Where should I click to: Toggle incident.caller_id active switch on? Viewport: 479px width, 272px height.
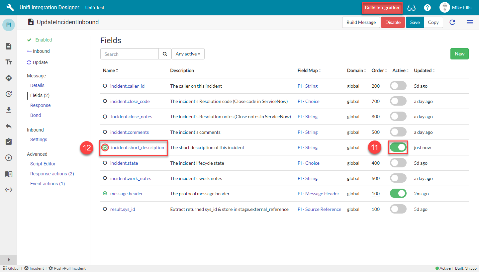click(398, 86)
